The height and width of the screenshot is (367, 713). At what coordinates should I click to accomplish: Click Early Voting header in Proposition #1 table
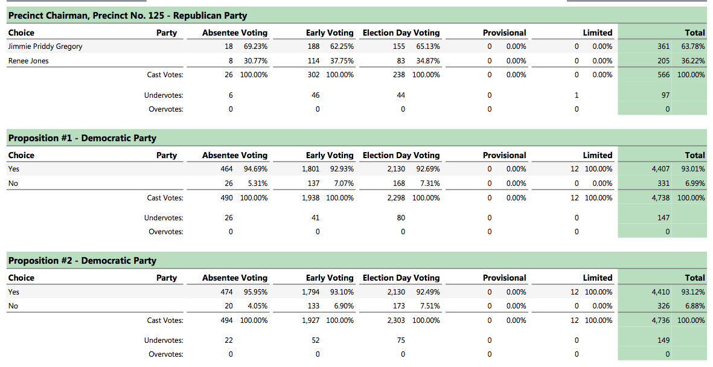coord(329,155)
